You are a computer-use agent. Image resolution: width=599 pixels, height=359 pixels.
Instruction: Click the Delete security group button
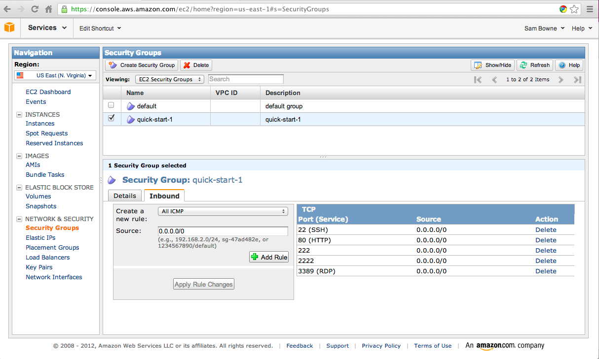coord(196,65)
